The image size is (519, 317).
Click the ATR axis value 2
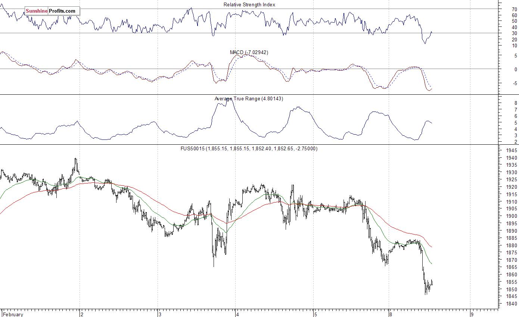tap(516, 142)
